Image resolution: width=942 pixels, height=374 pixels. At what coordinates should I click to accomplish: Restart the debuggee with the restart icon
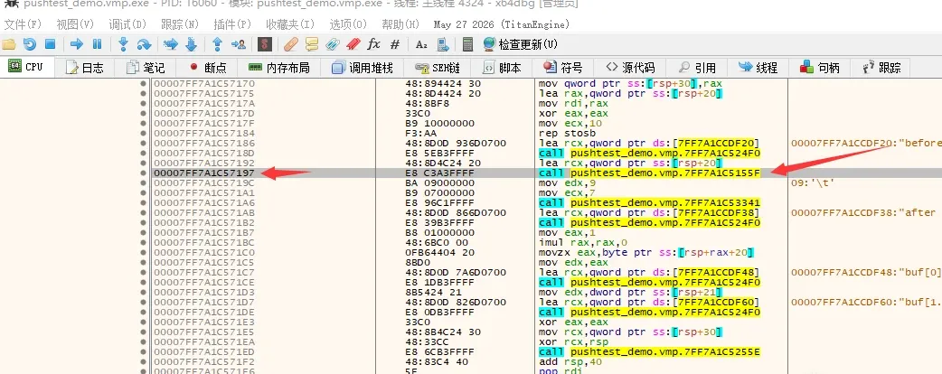coord(30,44)
